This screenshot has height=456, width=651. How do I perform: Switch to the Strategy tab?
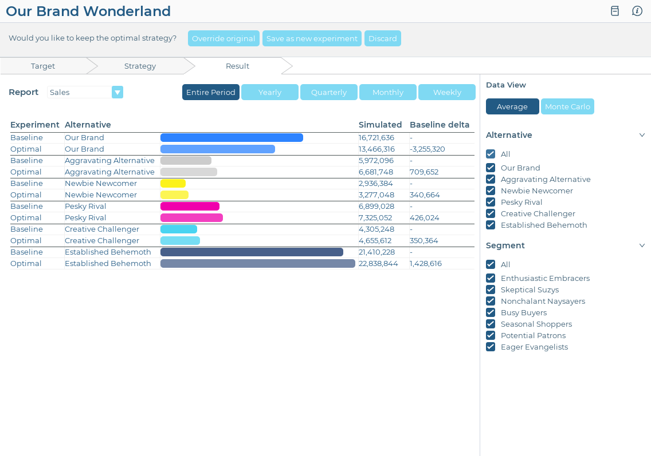(x=140, y=66)
